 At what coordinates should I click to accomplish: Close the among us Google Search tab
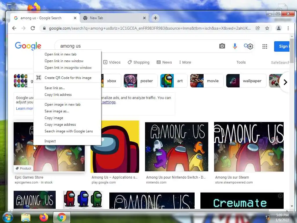click(75, 18)
